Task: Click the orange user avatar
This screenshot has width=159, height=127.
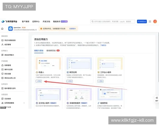Action: click(155, 21)
